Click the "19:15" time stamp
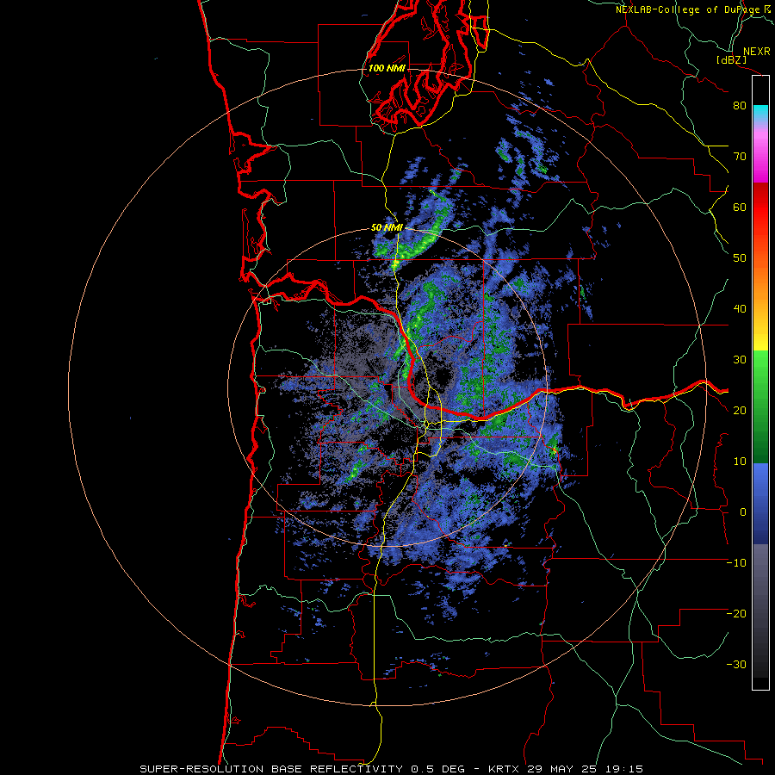 [x=625, y=769]
